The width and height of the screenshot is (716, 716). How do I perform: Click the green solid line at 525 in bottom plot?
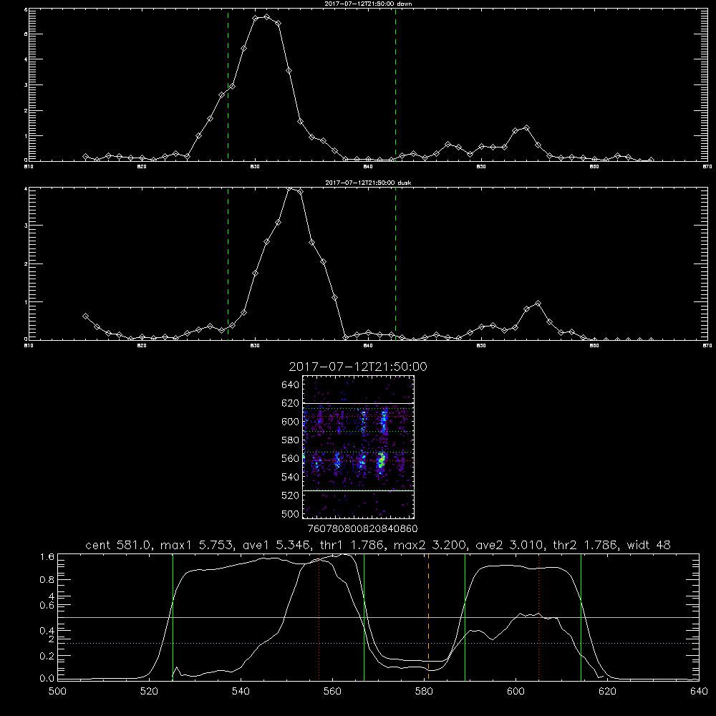pos(173,617)
